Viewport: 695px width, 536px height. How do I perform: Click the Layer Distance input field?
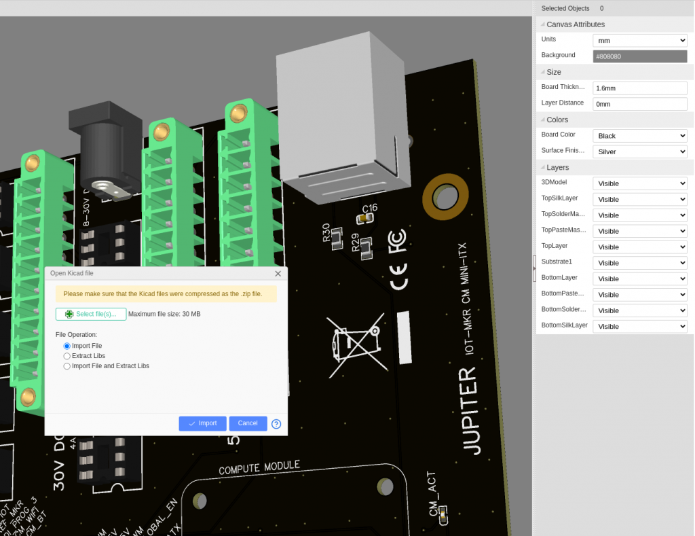click(x=639, y=104)
